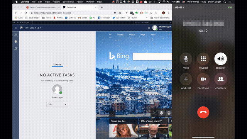Open the Twilio bookmarks folder
Screen dimensions: 247x139
tap(46, 18)
